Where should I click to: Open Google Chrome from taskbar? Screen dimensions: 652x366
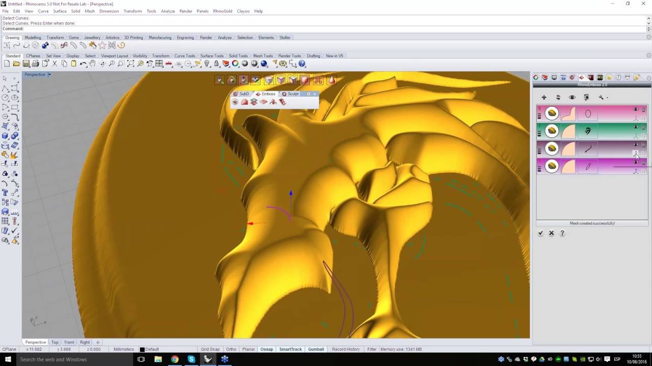(x=175, y=359)
